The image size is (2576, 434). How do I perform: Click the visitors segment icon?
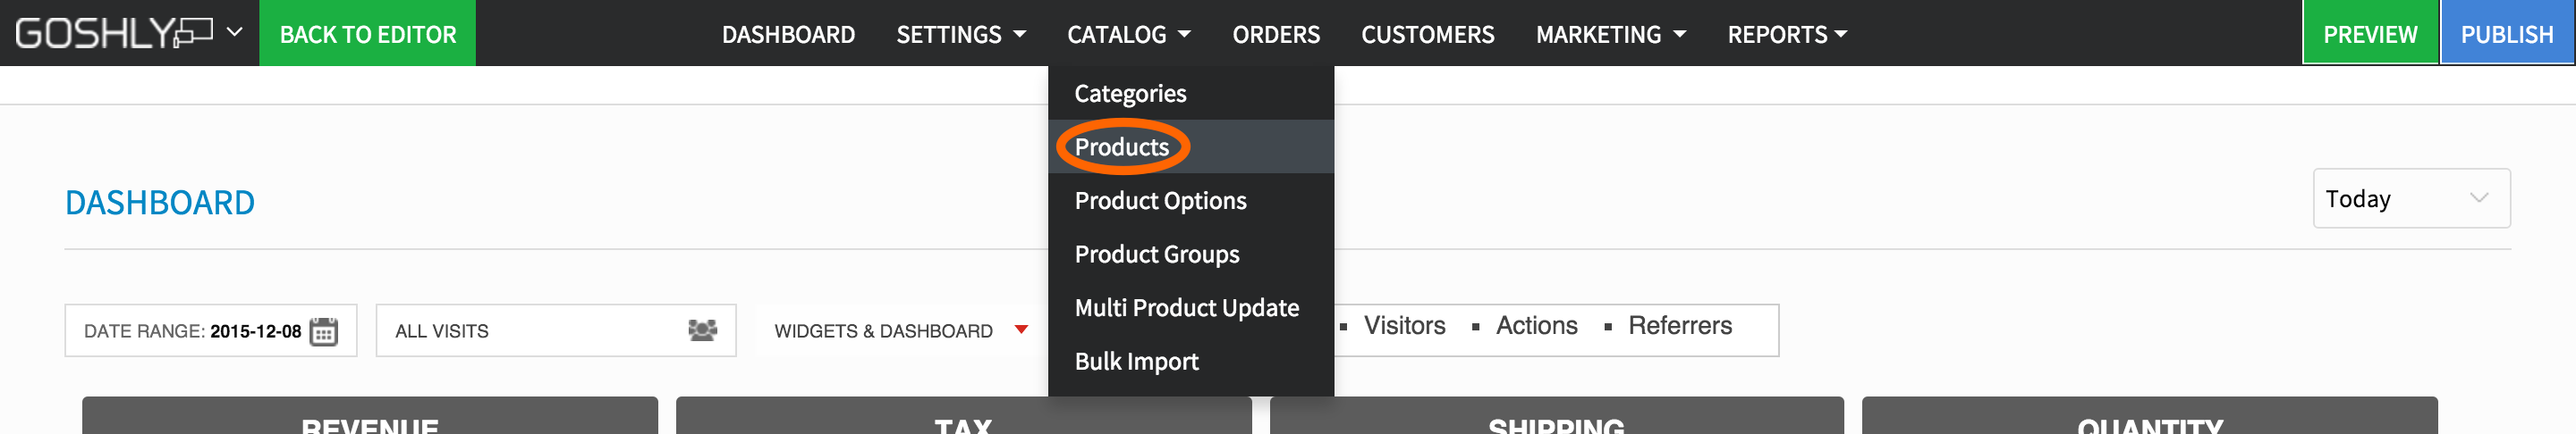click(x=702, y=330)
